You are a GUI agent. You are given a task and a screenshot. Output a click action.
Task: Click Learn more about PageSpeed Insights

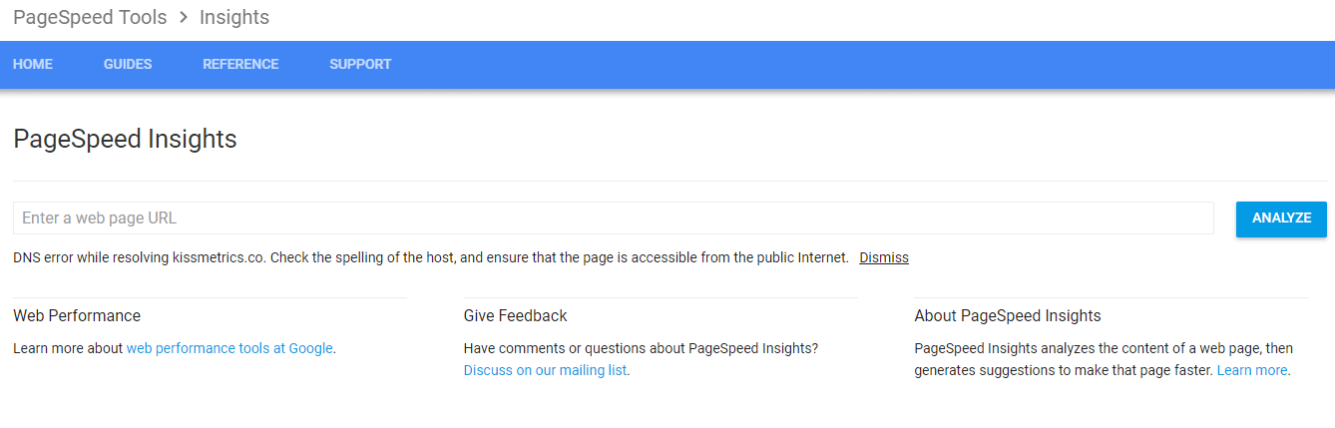[1252, 370]
